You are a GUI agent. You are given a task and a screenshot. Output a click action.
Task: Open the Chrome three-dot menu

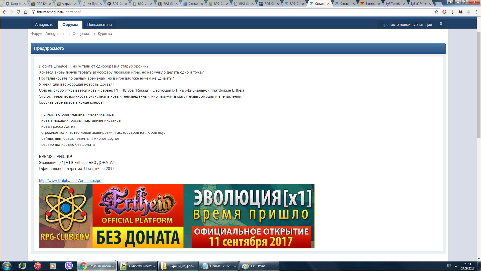tap(476, 12)
